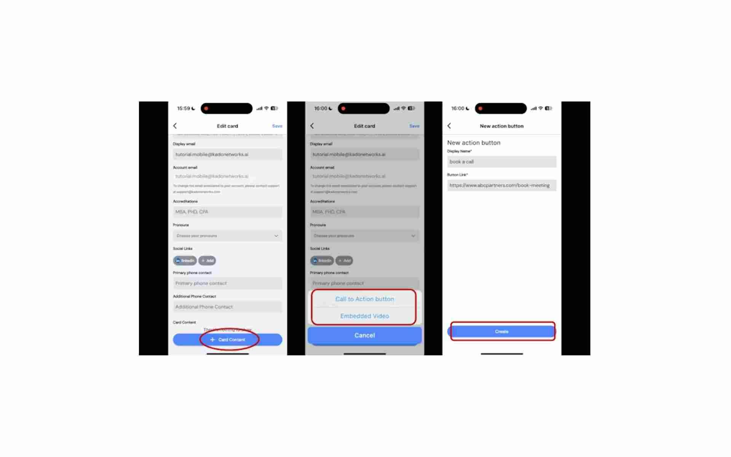Click the Save button on Edit card

coord(276,125)
